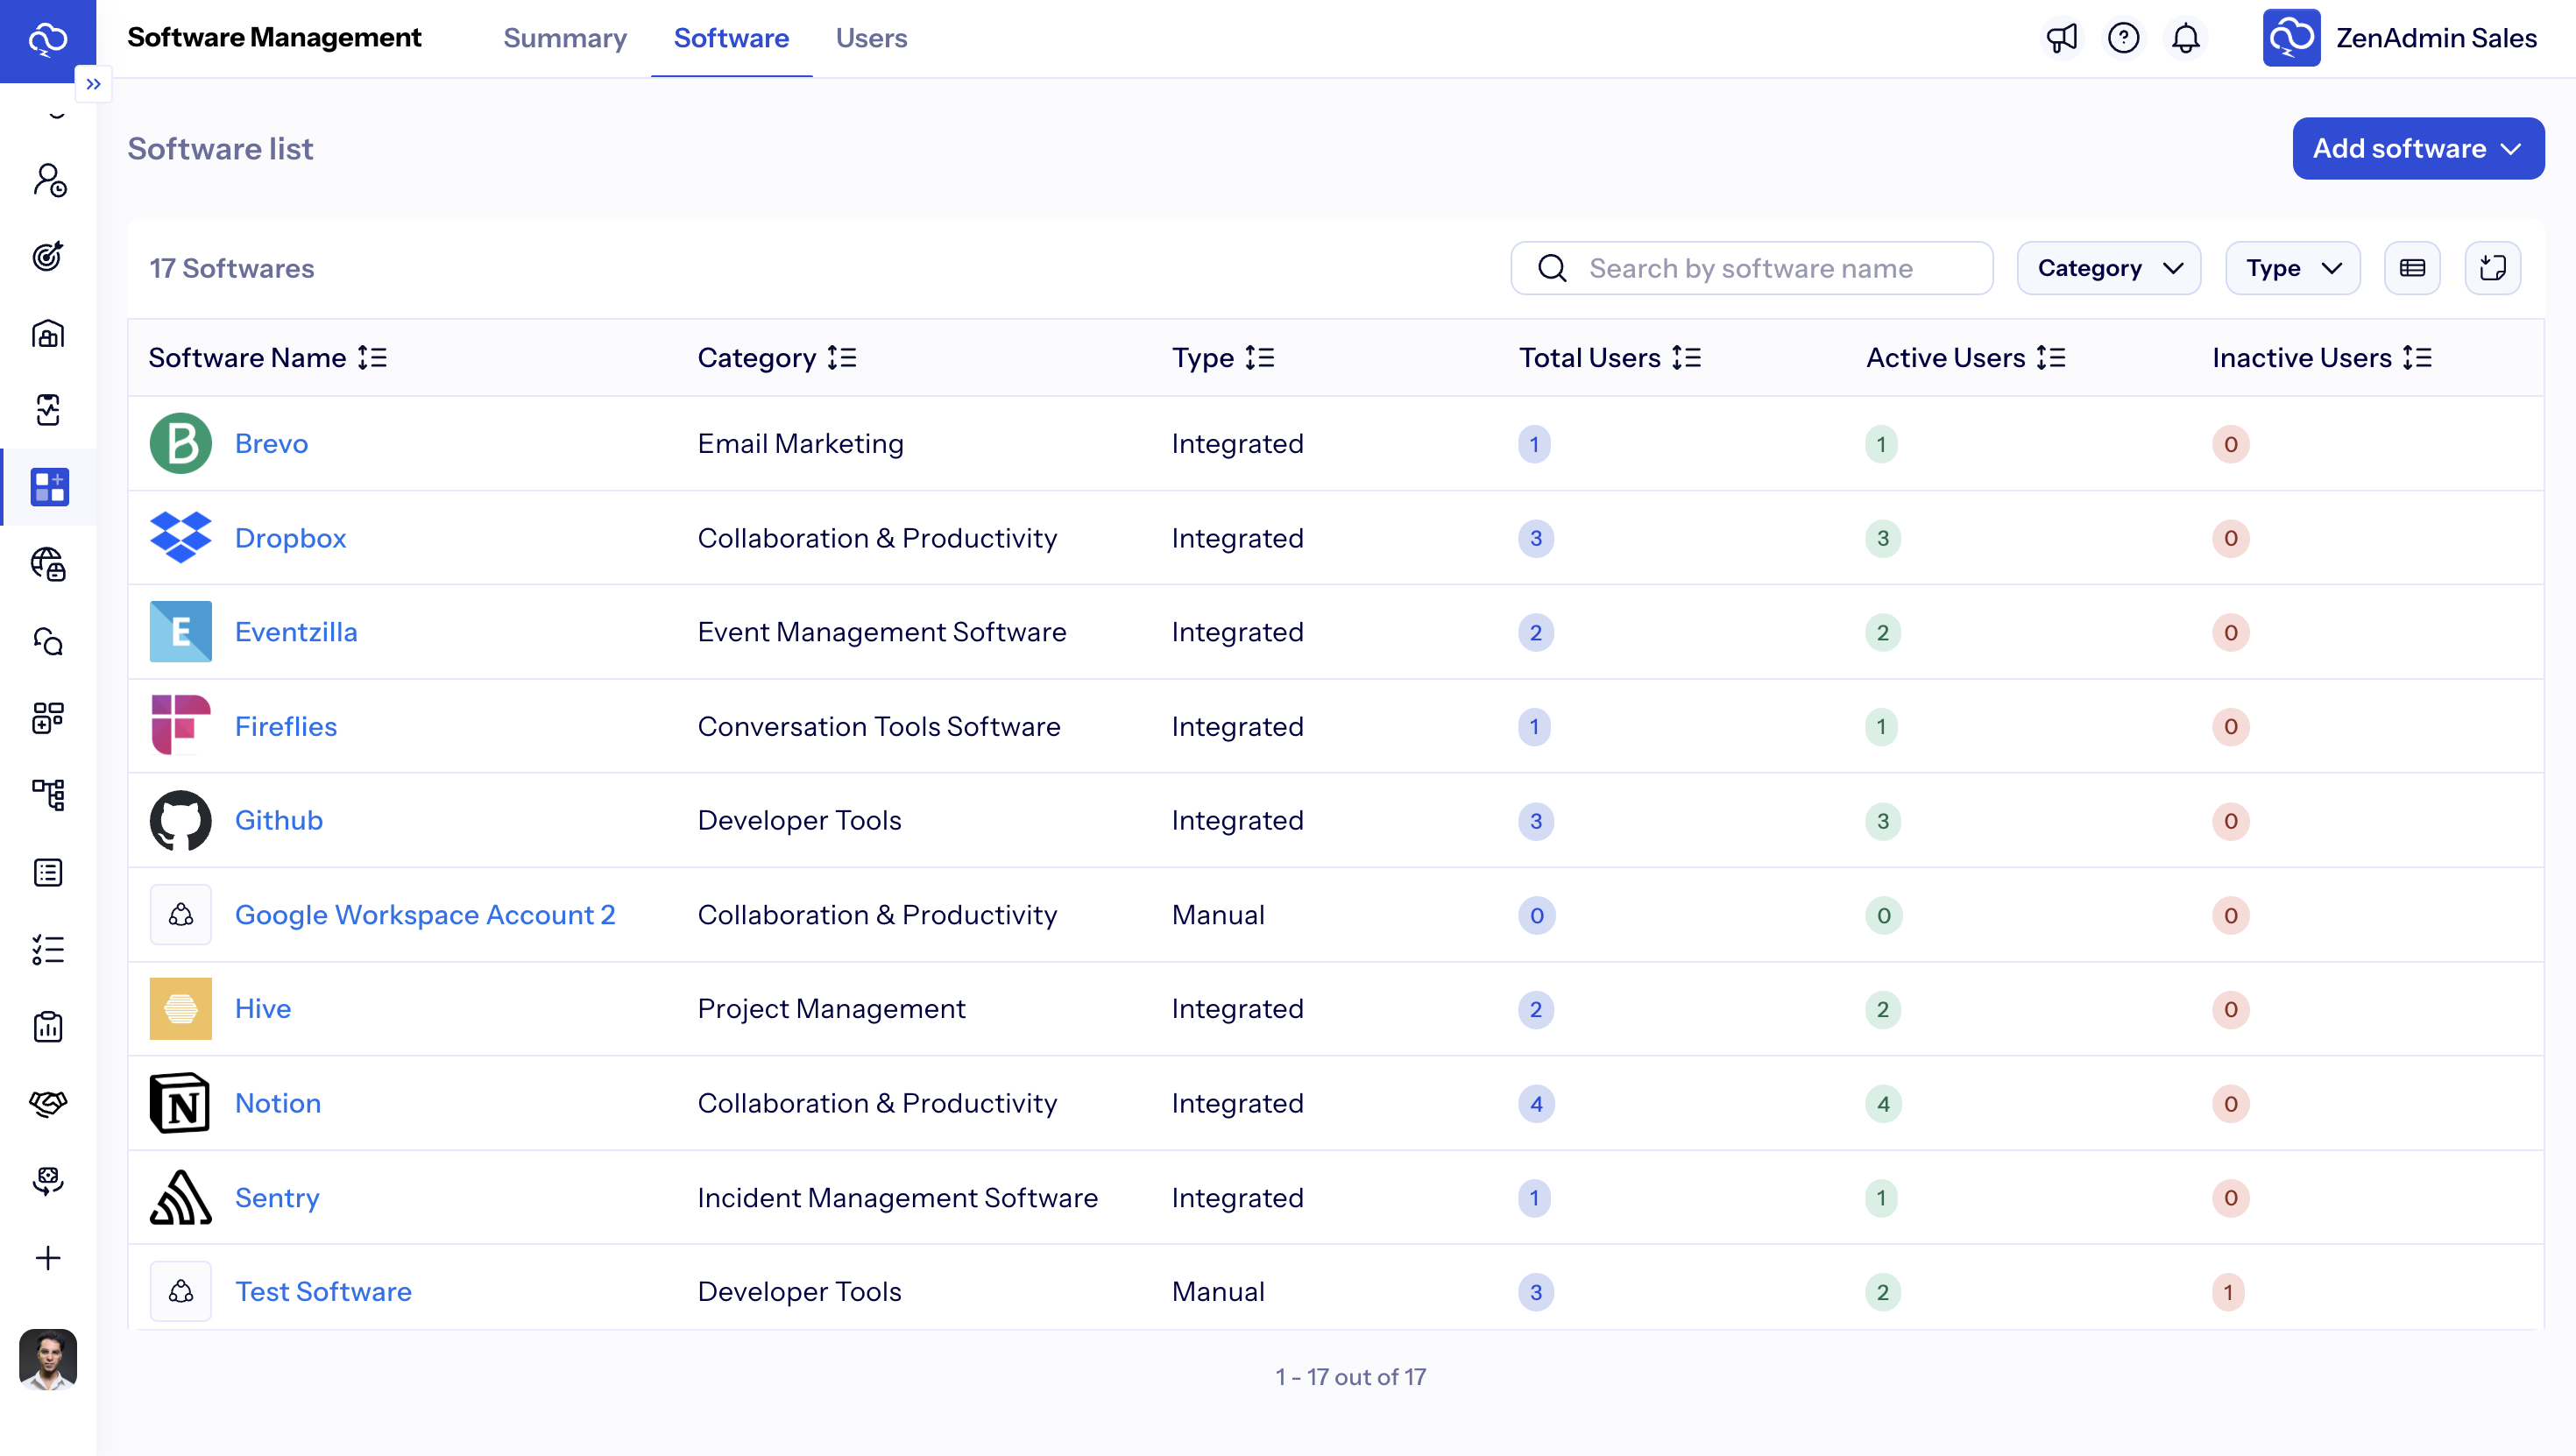This screenshot has height=1456, width=2576.
Task: Sort the Total Users column
Action: (1688, 357)
